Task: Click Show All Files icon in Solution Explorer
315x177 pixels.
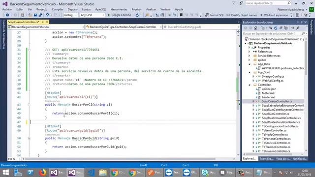Action: click(286, 28)
